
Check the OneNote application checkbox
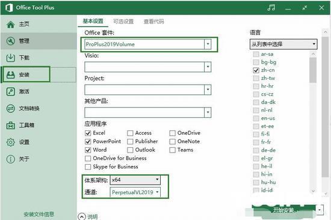coord(172,141)
